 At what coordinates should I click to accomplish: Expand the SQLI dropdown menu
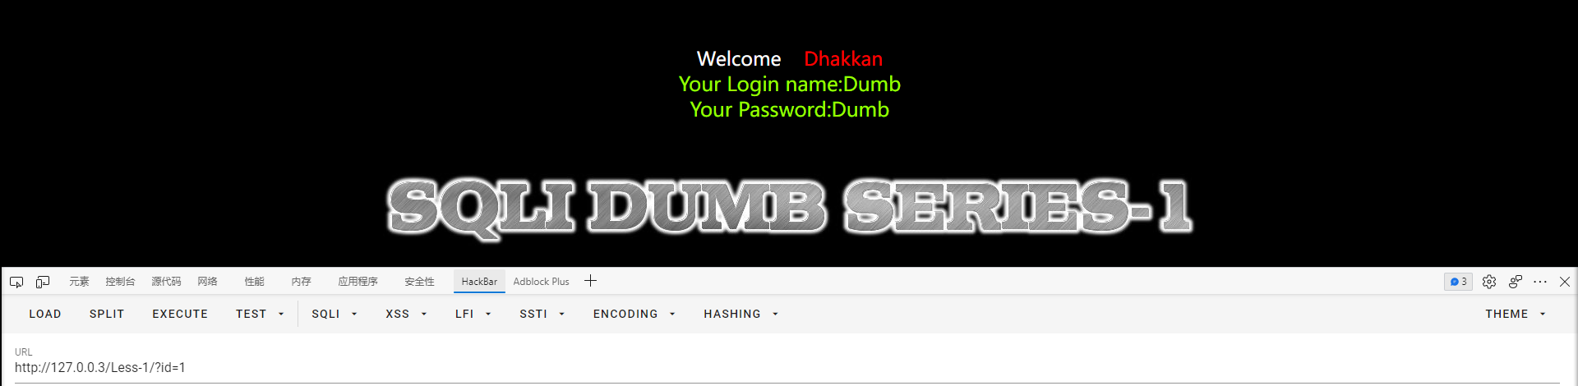pos(335,314)
